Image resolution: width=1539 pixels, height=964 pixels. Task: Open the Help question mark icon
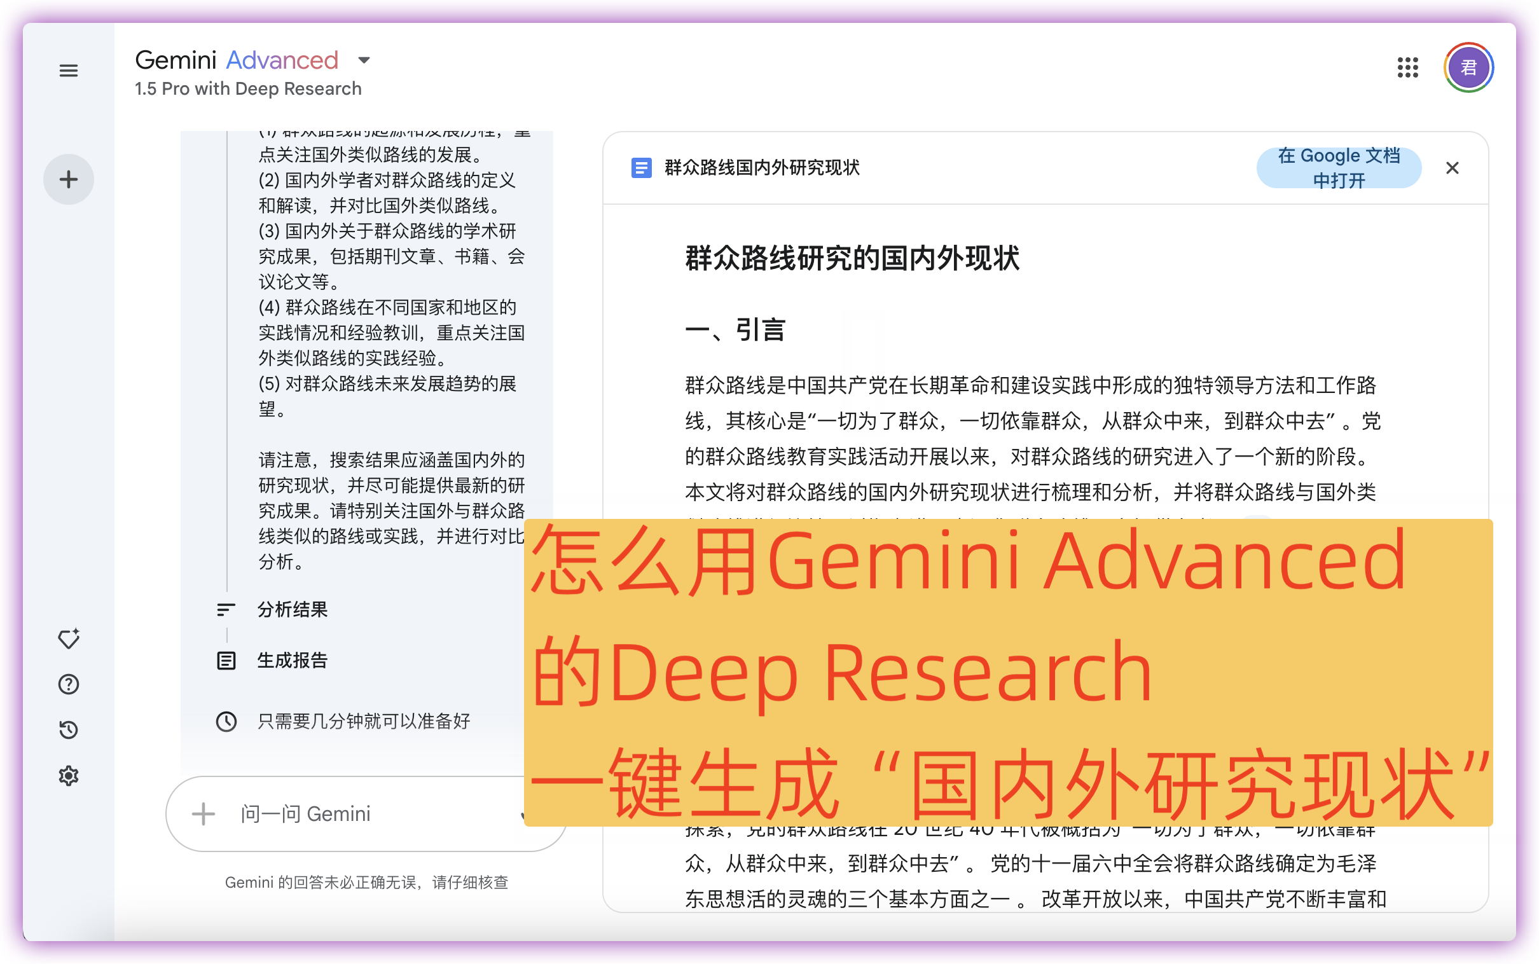pos(68,684)
